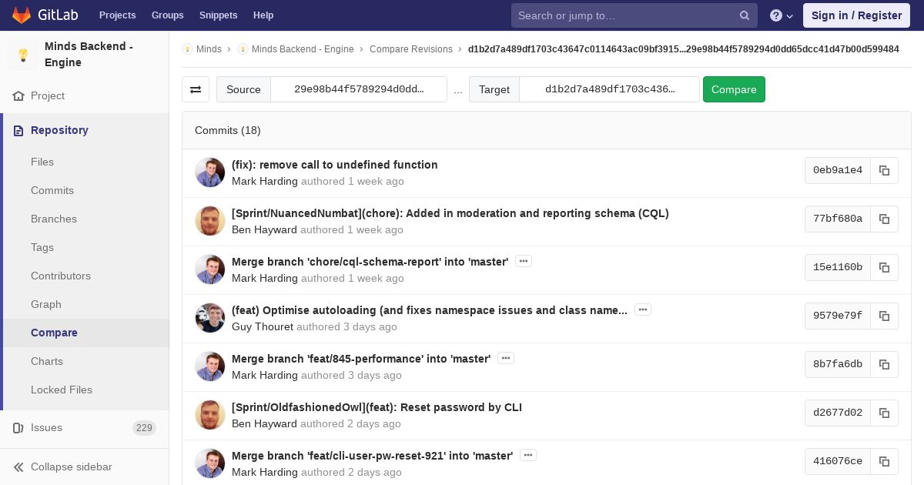Copy commit SHA 8b7fa6db
Screen dimensions: 924x485
(x=884, y=365)
